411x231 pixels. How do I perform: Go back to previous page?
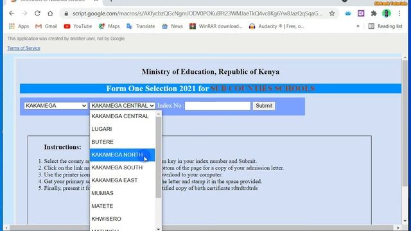[12, 13]
